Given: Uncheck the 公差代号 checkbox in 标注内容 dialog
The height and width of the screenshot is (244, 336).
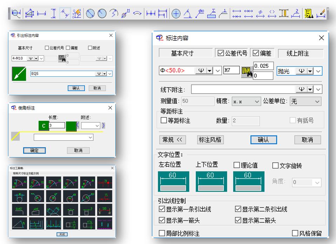Looking at the screenshot, I should pos(221,54).
